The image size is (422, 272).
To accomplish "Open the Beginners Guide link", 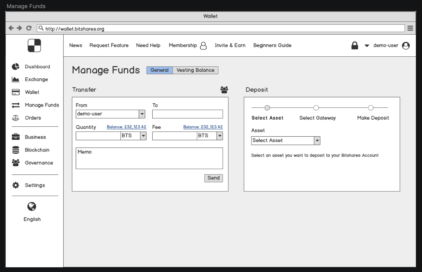I will pos(272,45).
